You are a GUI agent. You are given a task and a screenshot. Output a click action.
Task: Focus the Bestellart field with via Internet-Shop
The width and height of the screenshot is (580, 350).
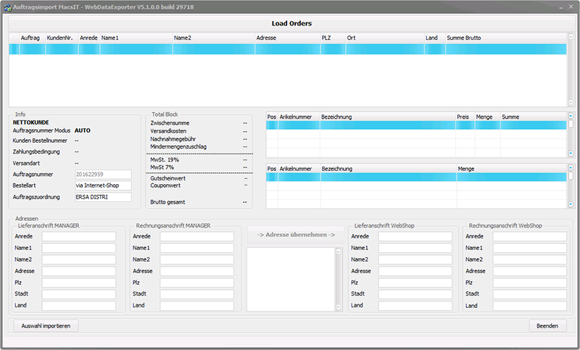click(102, 186)
